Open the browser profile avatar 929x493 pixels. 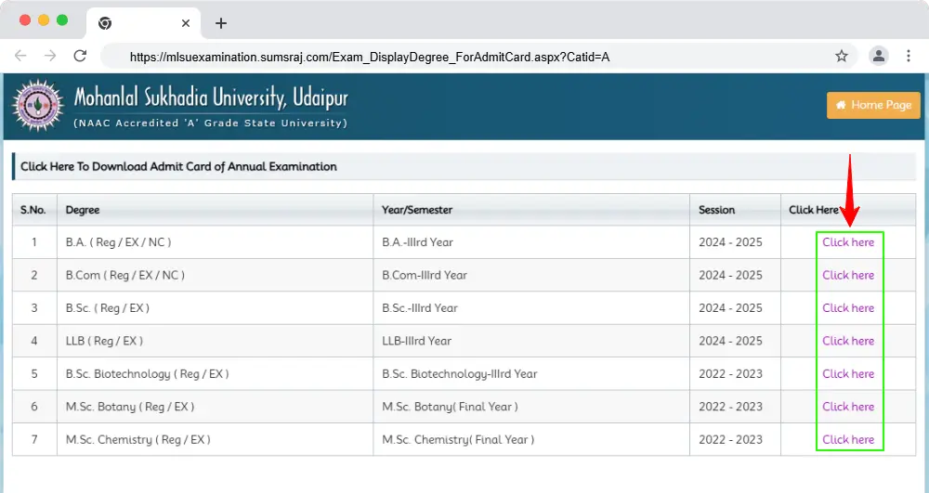[879, 57]
